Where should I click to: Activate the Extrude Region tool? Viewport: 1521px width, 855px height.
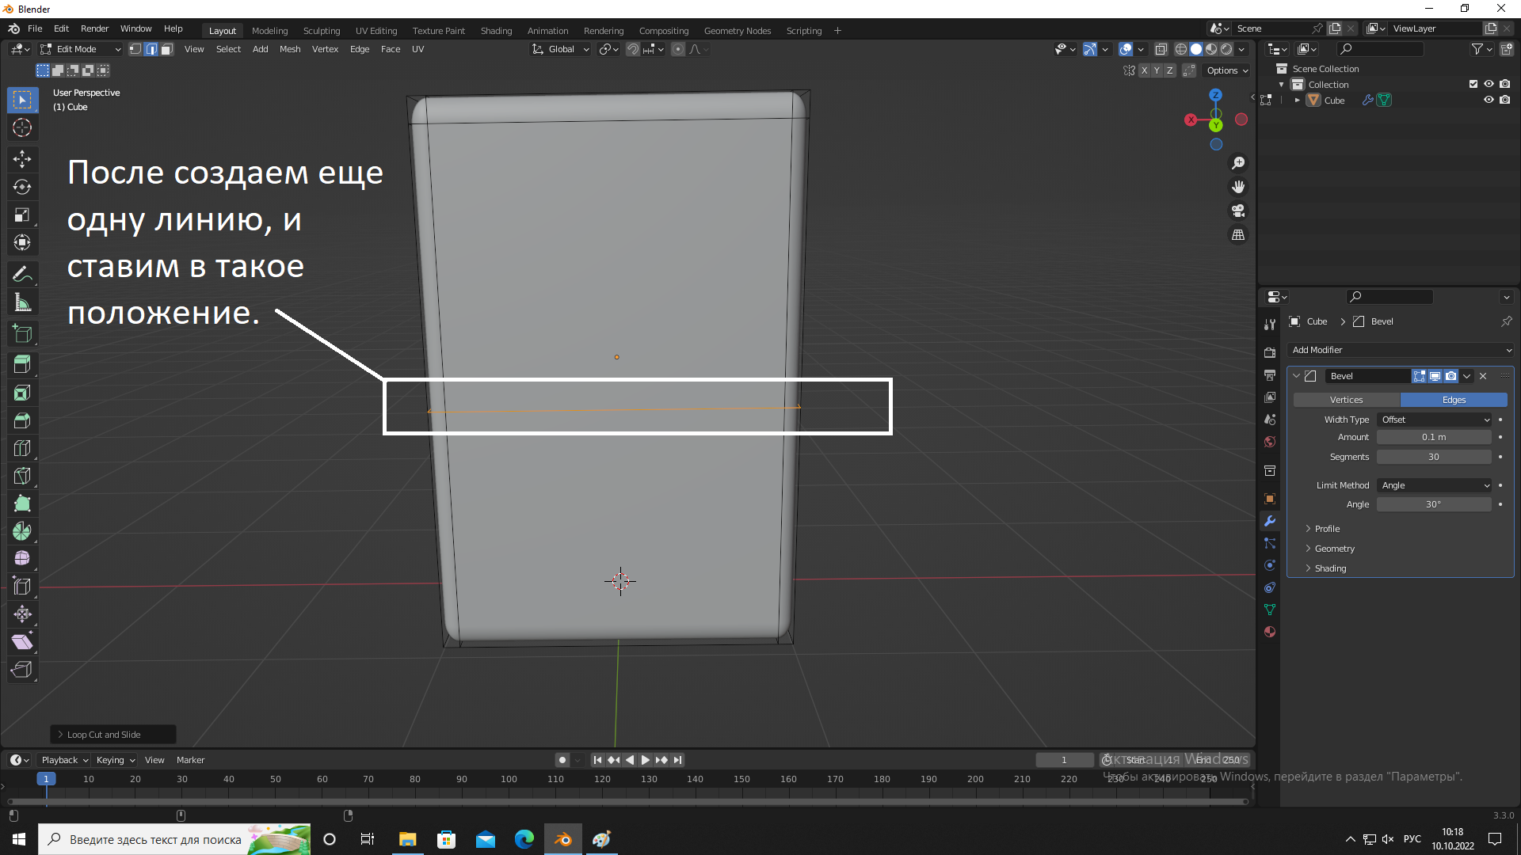tap(22, 364)
